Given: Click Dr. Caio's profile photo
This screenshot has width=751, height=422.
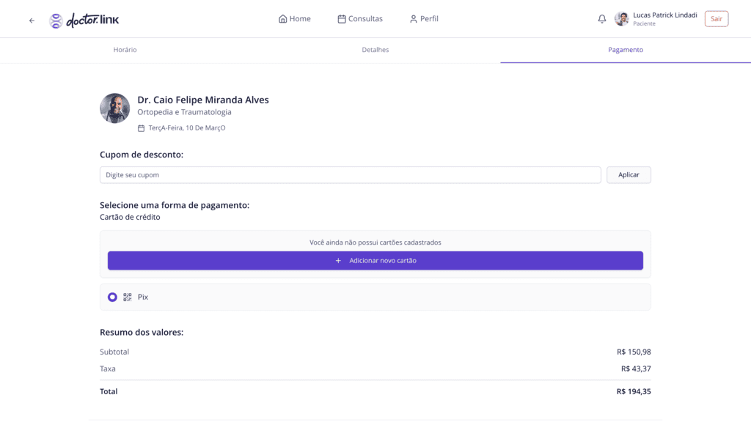Looking at the screenshot, I should pos(115,108).
